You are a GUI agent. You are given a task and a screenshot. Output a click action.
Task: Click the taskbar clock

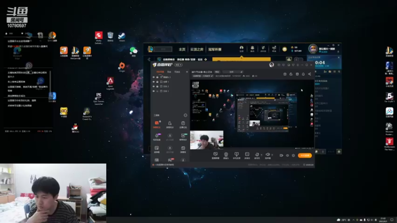click(383, 220)
